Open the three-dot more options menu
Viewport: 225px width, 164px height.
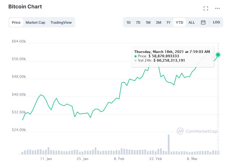(217, 8)
